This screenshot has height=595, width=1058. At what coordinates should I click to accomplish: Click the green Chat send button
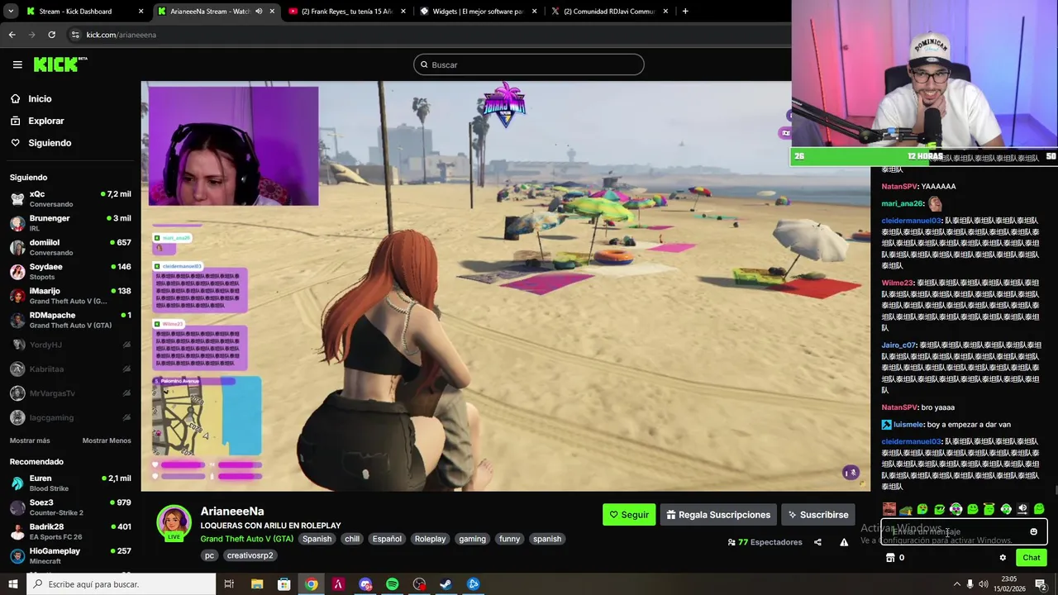point(1031,558)
